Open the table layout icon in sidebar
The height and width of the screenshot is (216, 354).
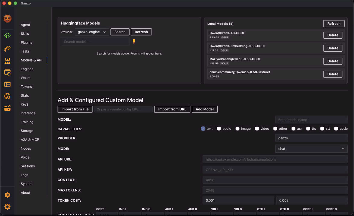(x=8, y=84)
